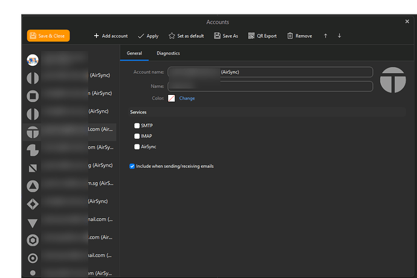Click the QR Export label text
The image size is (417, 278).
tap(267, 36)
